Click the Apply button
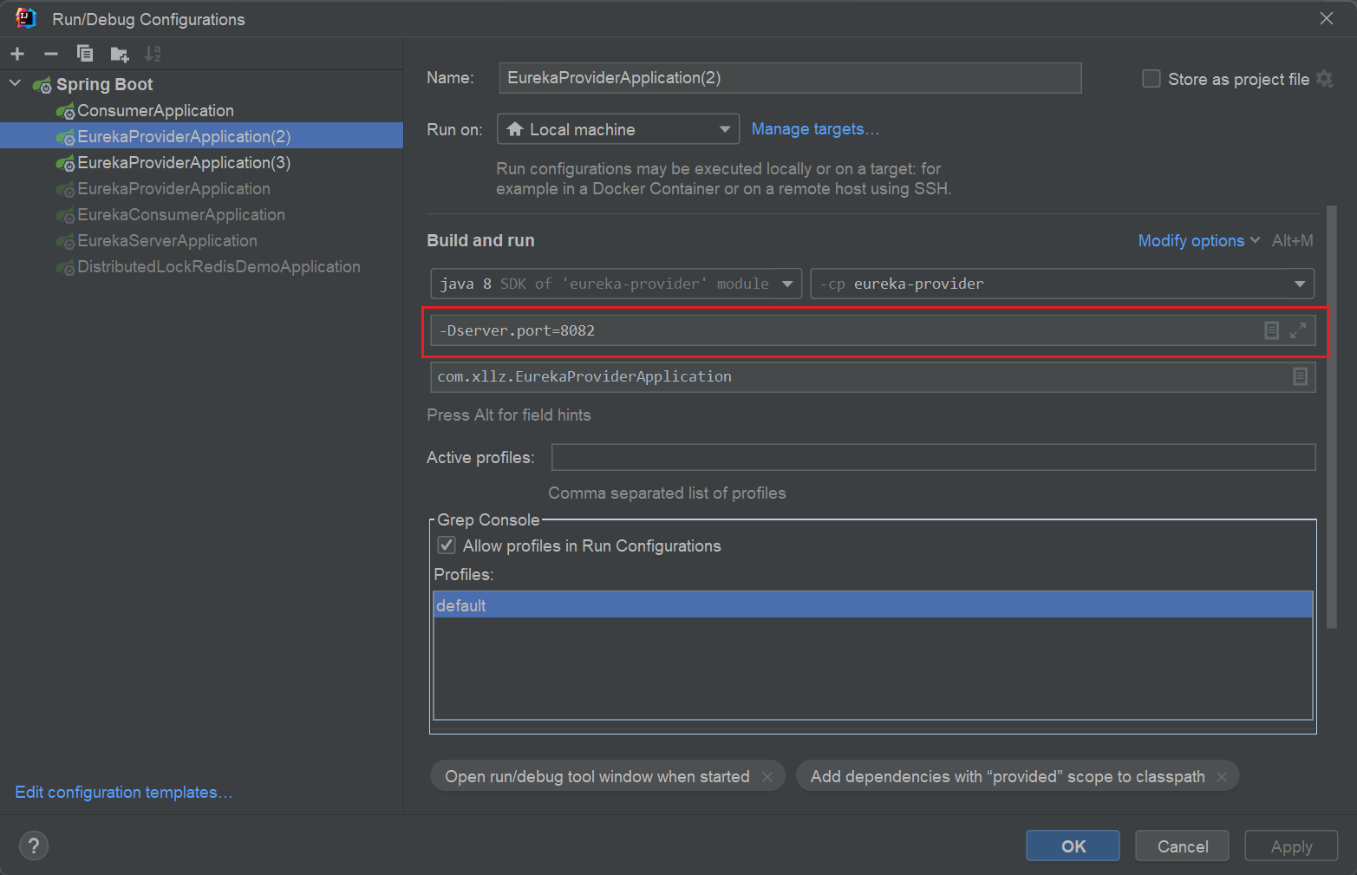Screen dimensions: 1357x875 [1291, 846]
